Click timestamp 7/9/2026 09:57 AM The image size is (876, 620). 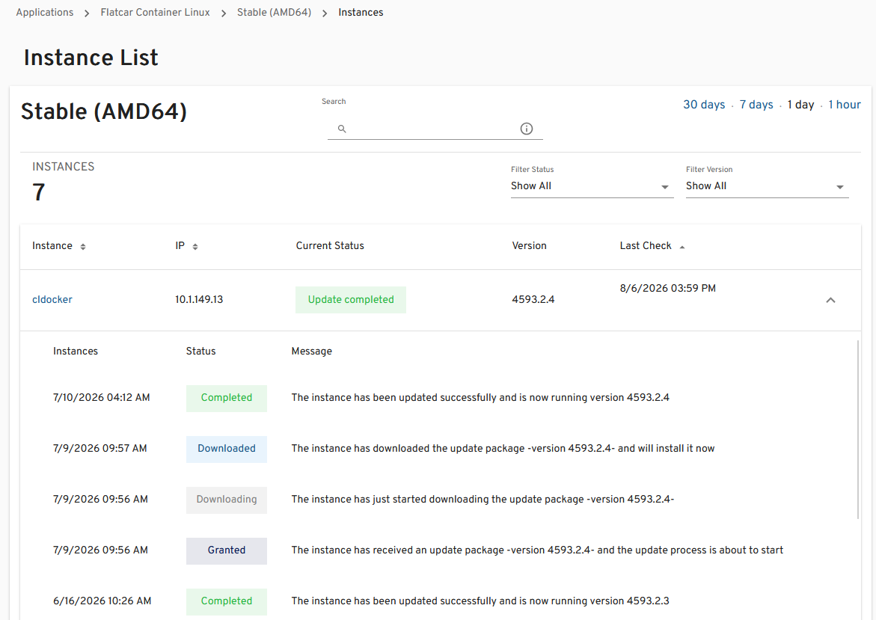100,449
